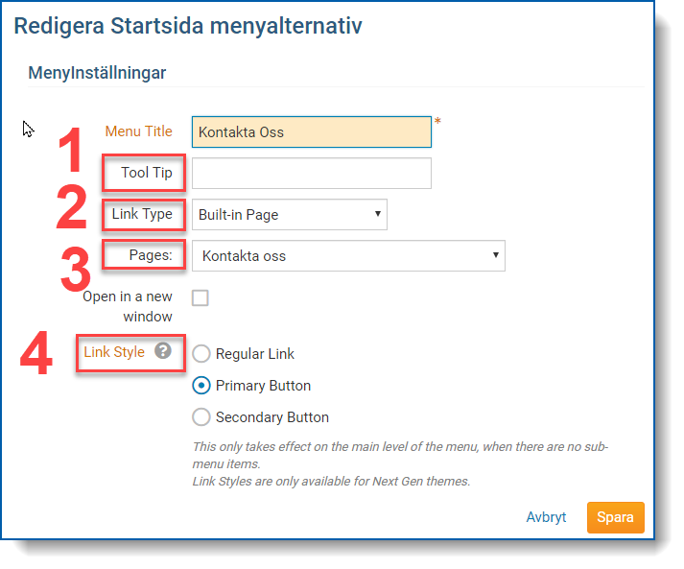
Task: Tick the Open in a new window checkbox
Action: point(200,298)
